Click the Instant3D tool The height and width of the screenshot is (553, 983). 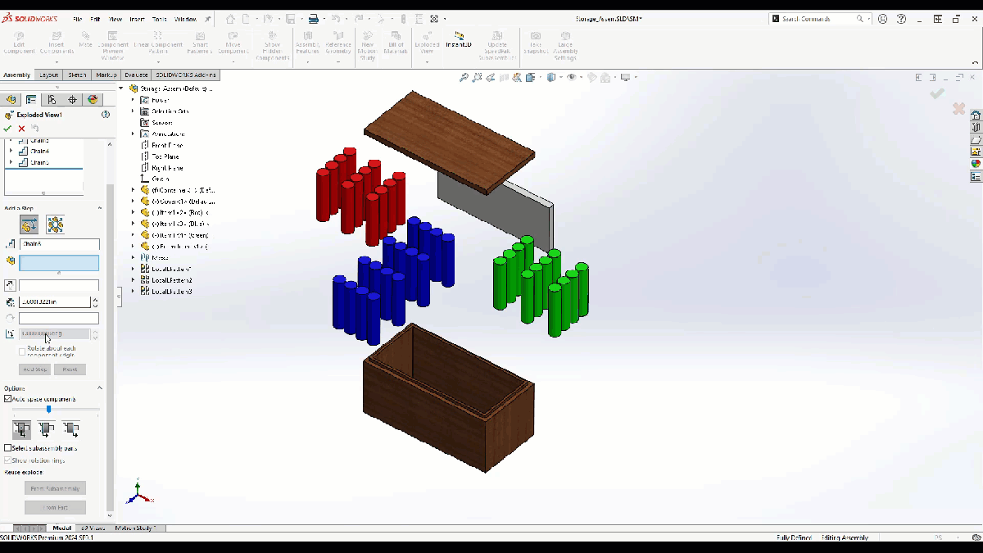[x=458, y=41]
